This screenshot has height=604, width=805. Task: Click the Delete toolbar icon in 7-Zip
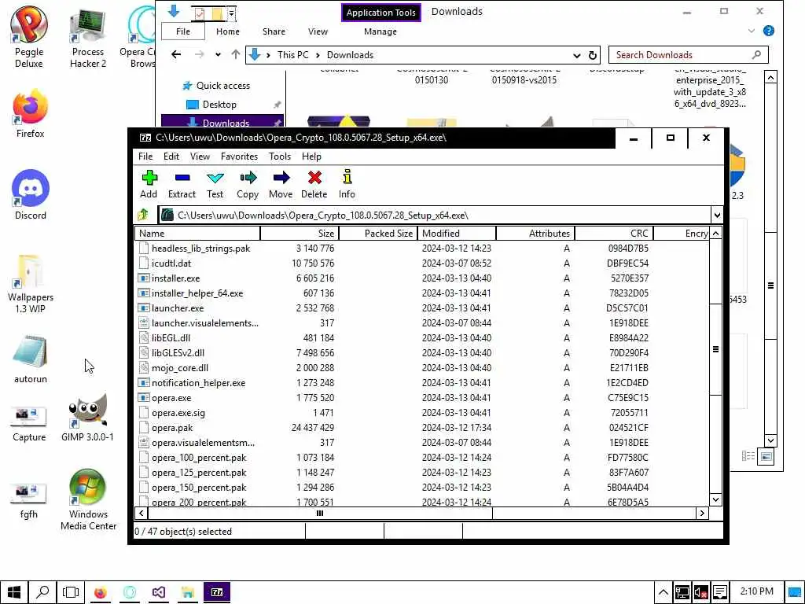pos(314,184)
